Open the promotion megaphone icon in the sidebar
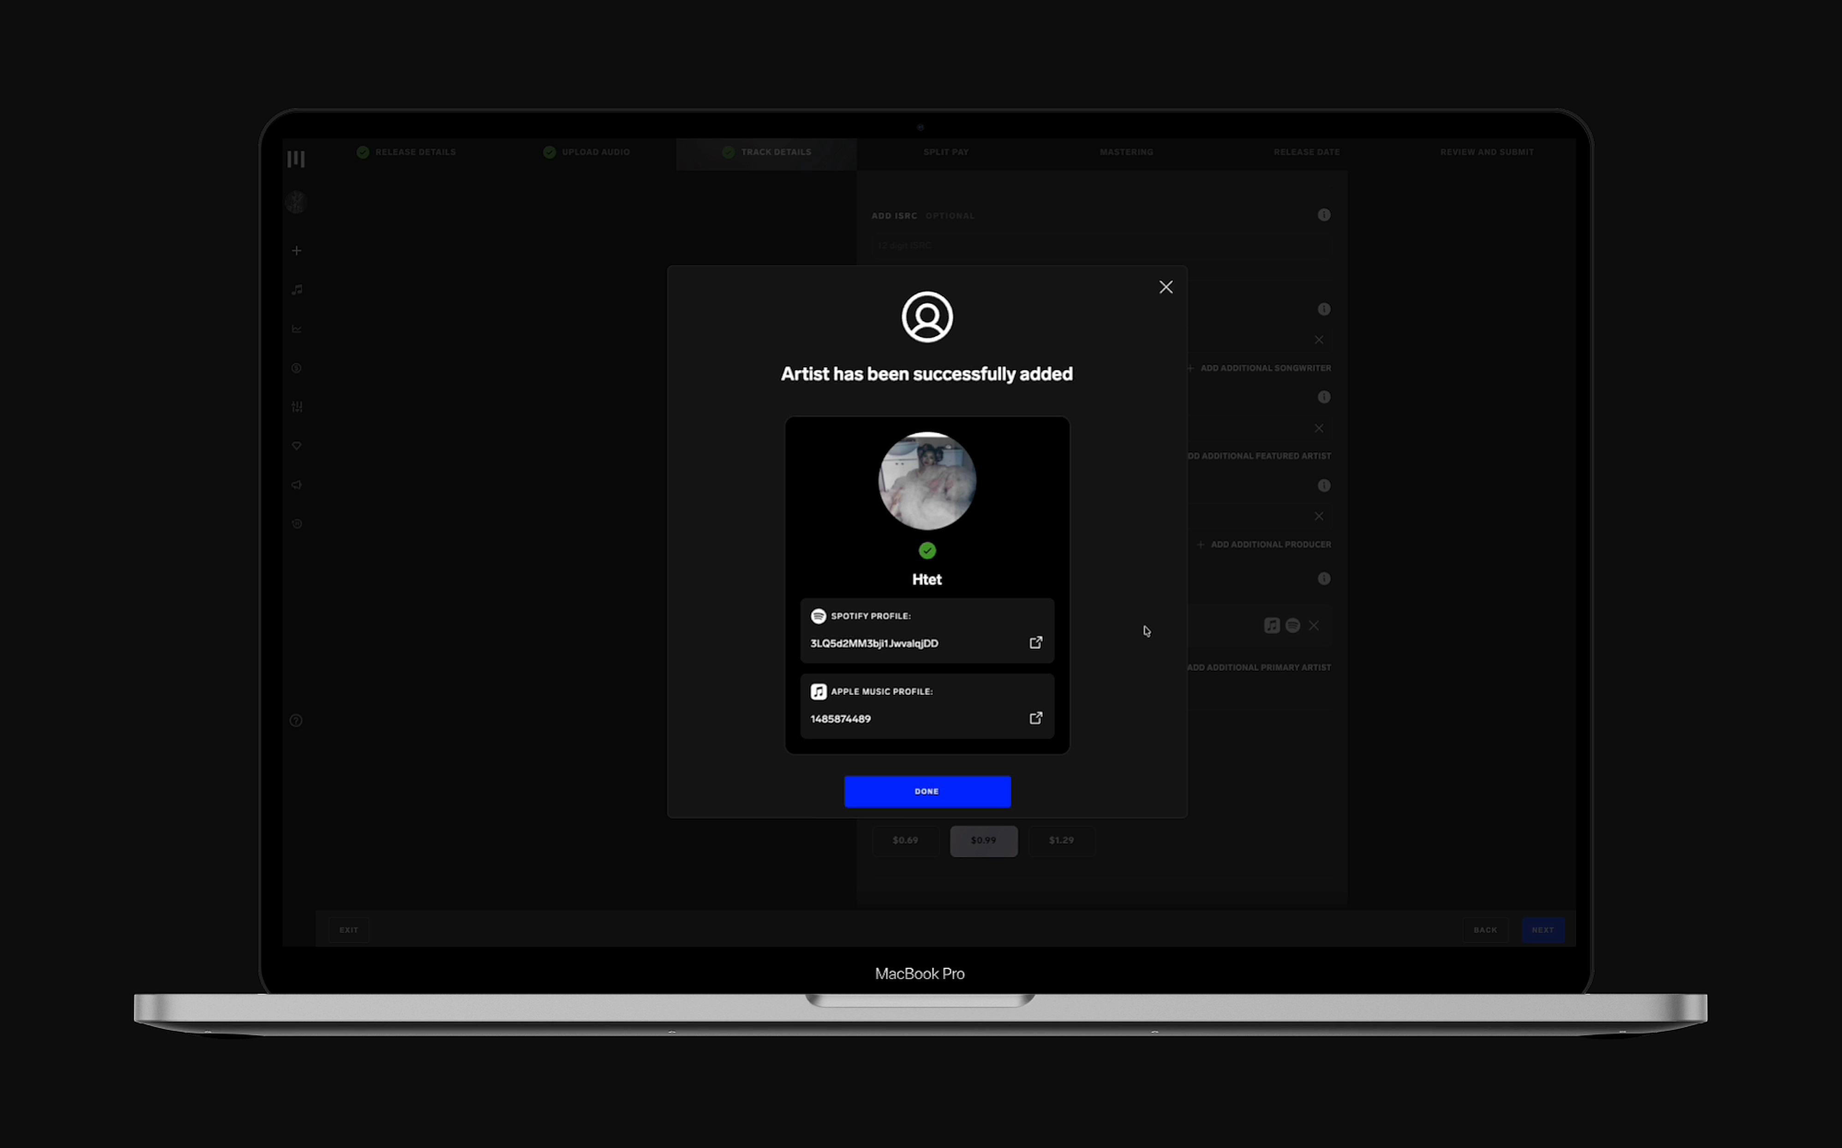The height and width of the screenshot is (1148, 1842). 296,484
